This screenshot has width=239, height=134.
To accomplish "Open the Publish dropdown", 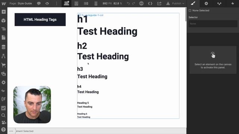I will [x=178, y=3].
